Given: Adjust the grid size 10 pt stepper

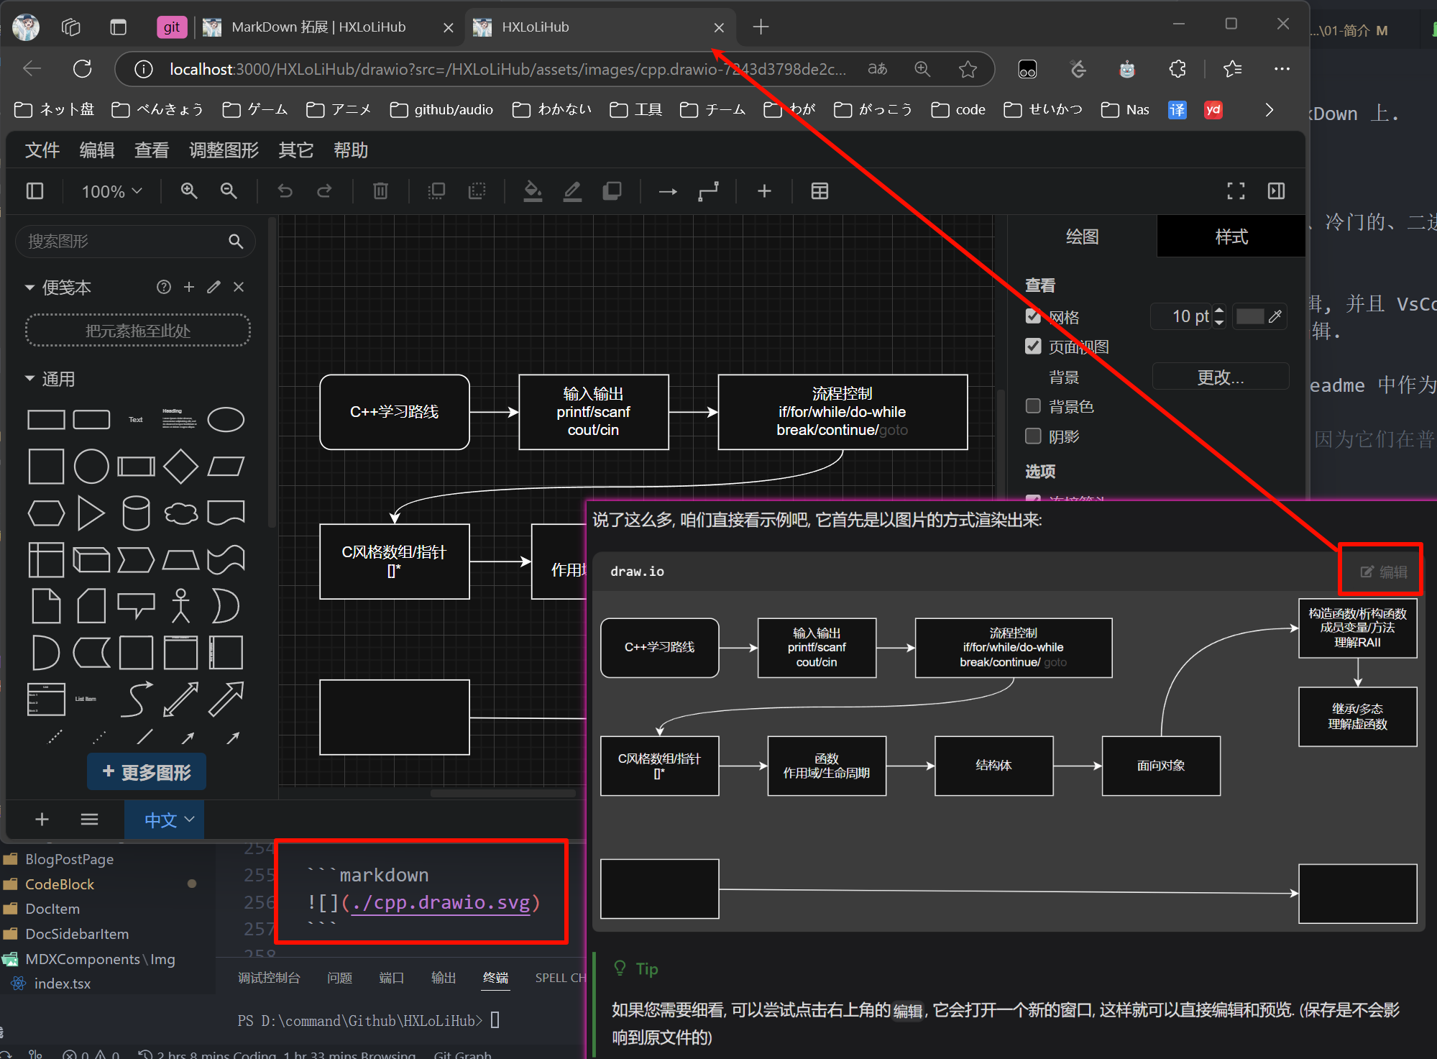Looking at the screenshot, I should (x=1219, y=316).
